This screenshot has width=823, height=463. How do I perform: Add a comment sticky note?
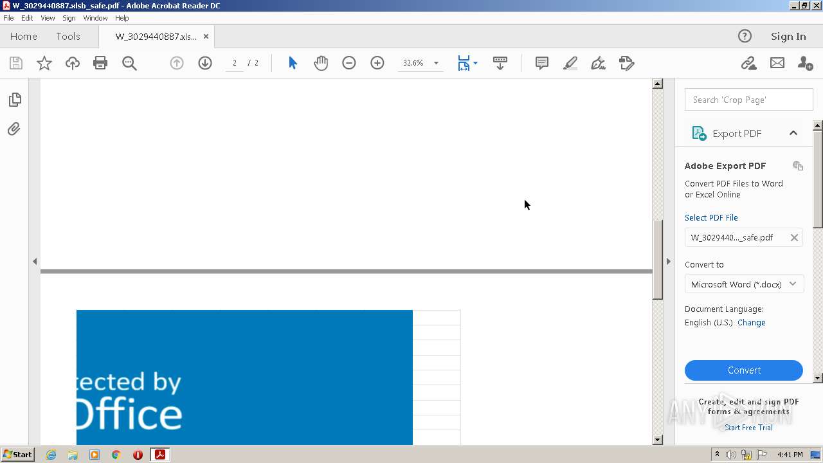pos(542,63)
